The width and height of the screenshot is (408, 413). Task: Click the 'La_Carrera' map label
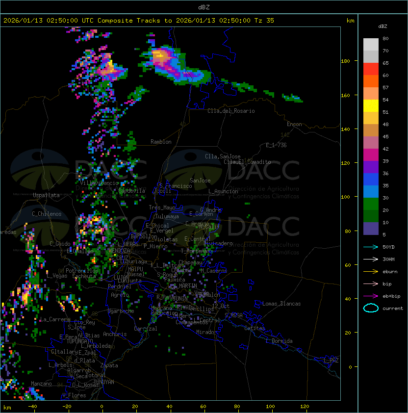pos(55,319)
